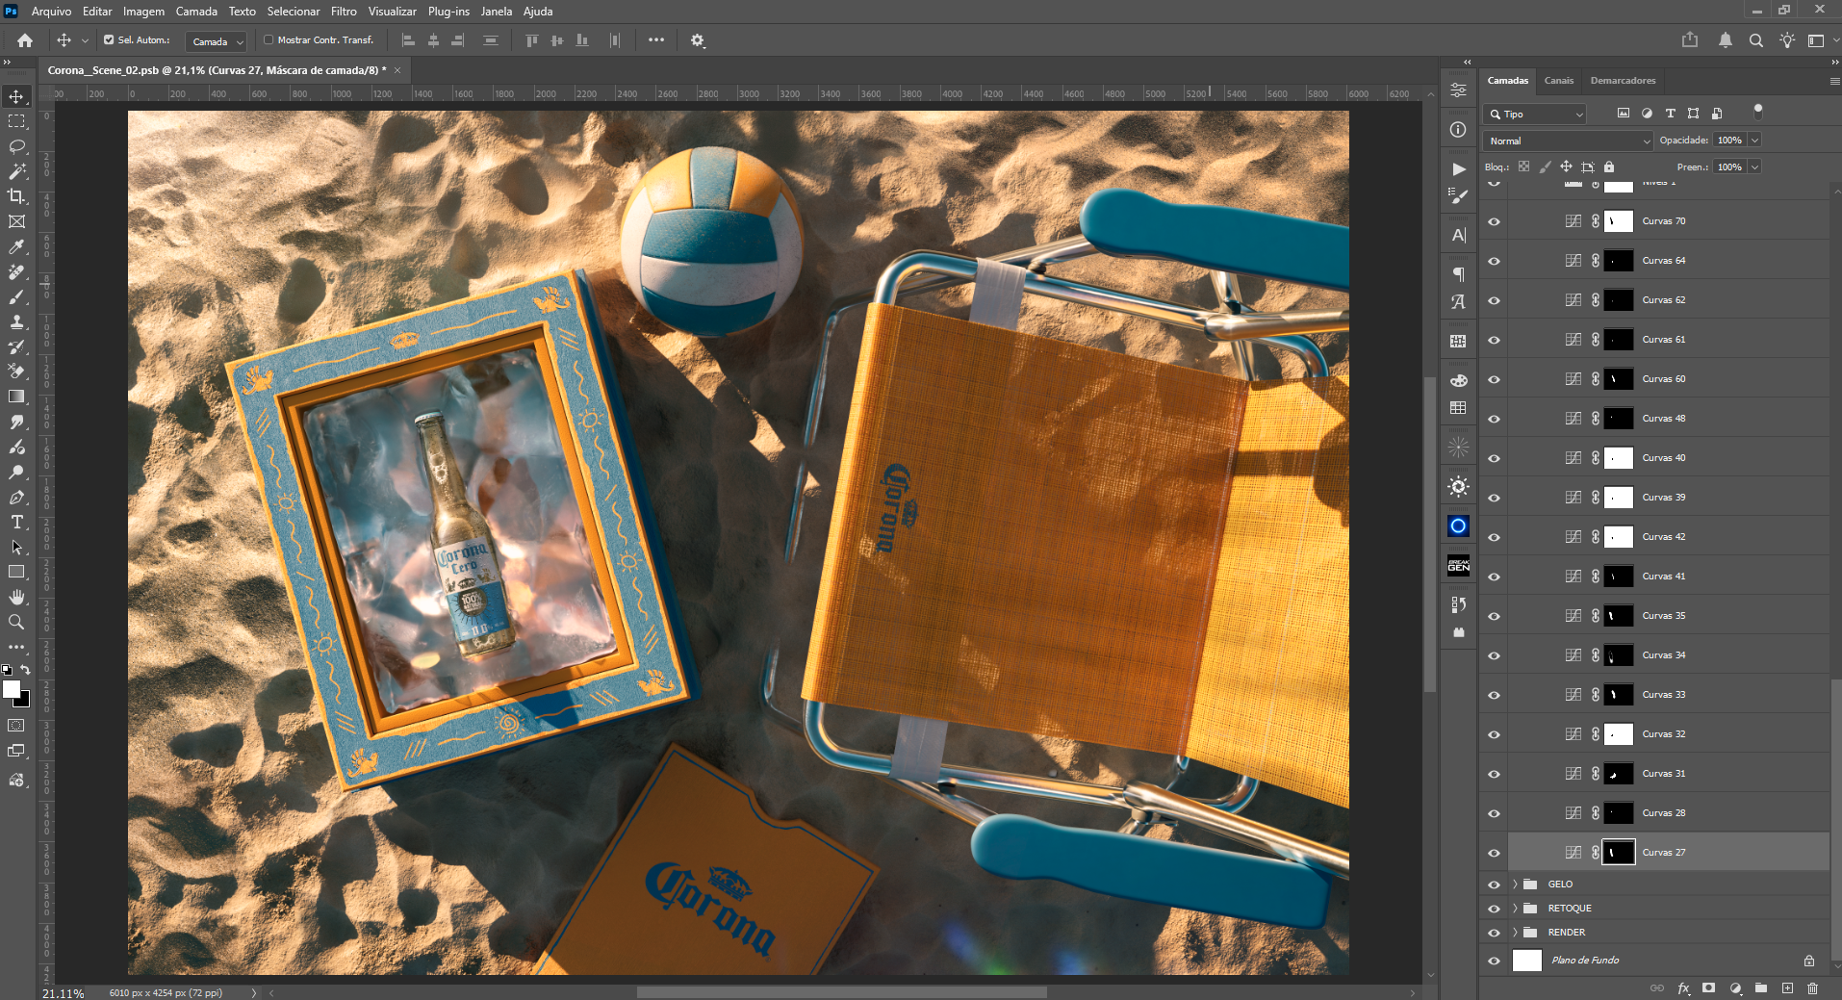Open the Properties panel icon
1842x1000 pixels.
1459,90
